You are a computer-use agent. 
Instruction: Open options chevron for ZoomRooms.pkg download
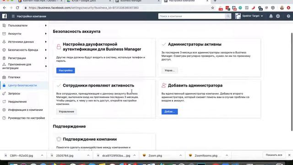[x=227, y=155]
